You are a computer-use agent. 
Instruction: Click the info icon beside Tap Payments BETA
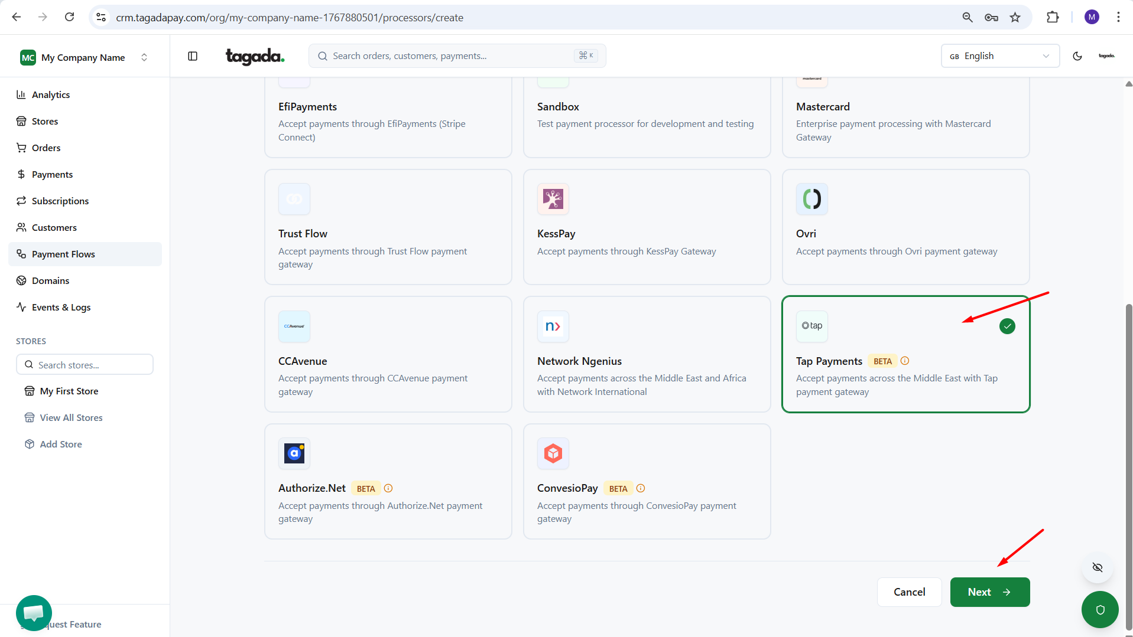(x=904, y=361)
